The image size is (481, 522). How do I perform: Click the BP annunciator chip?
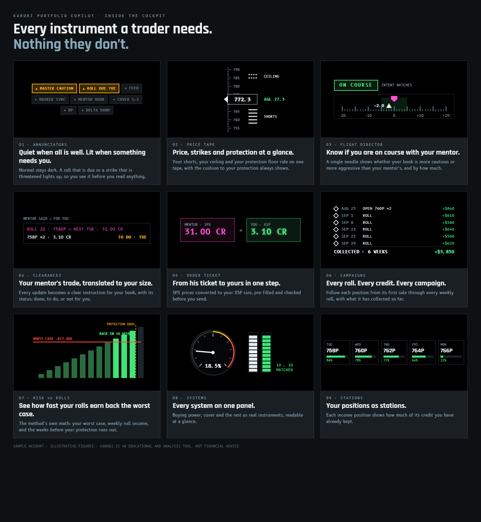click(68, 110)
